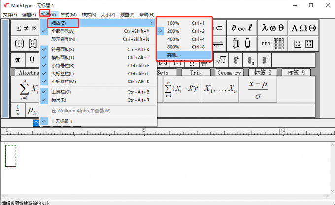Toggle 符号面板(S) visibility
This screenshot has height=205, width=335.
[x=98, y=49]
